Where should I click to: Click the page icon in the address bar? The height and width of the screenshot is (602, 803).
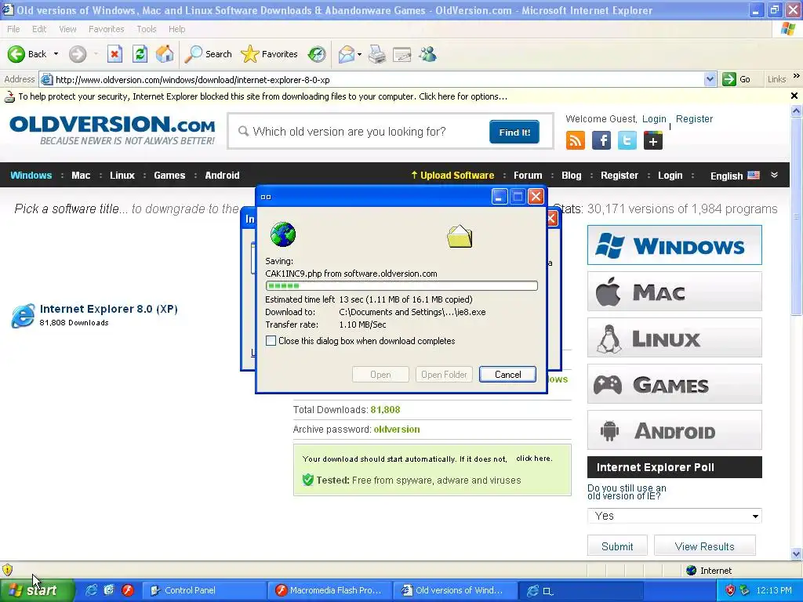46,79
